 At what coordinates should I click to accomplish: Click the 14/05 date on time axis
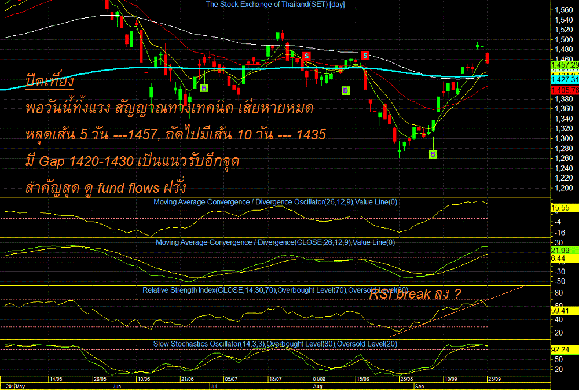tap(56, 379)
